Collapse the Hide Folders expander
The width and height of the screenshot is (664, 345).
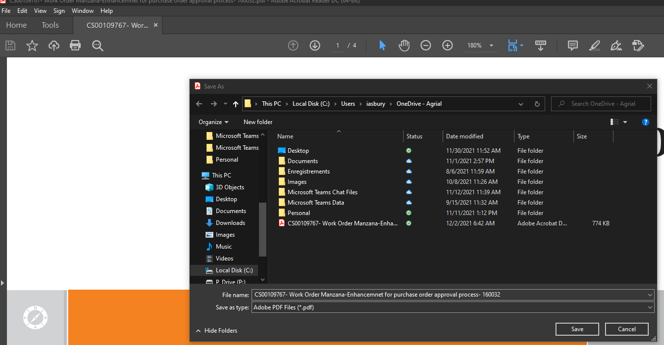[216, 331]
